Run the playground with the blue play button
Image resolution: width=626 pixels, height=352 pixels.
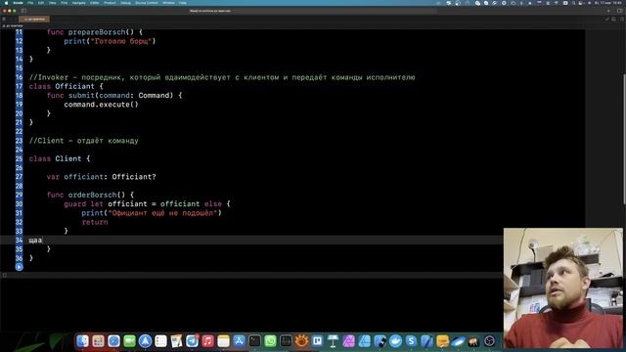tap(19, 267)
